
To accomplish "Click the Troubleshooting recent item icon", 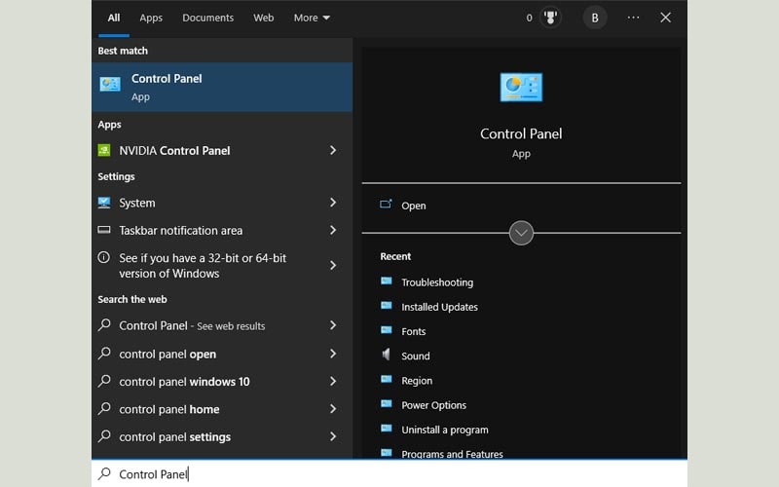I will point(387,281).
